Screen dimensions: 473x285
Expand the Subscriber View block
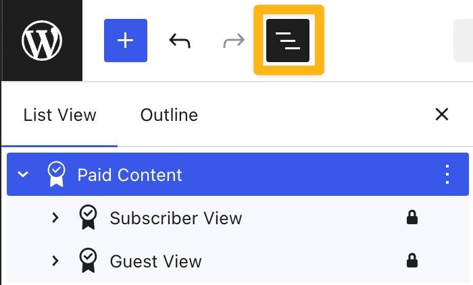55,217
